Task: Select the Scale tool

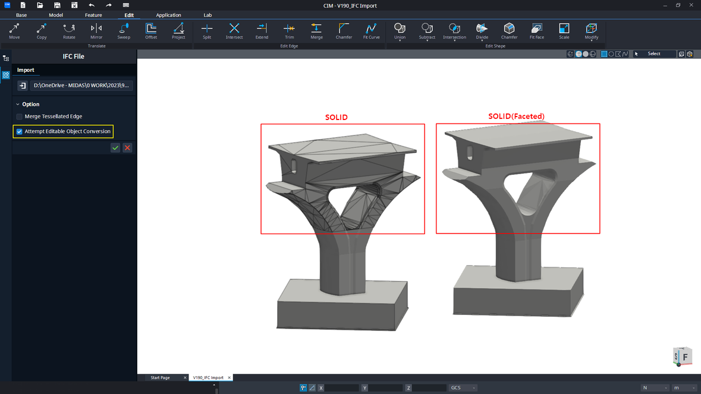Action: coord(564,31)
